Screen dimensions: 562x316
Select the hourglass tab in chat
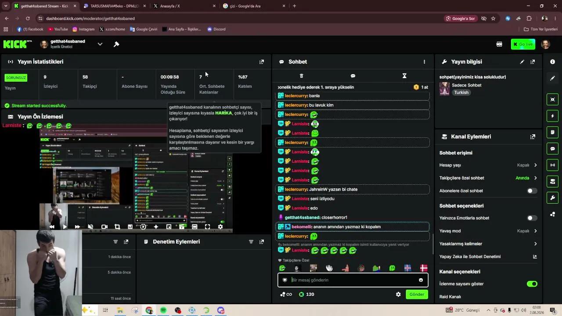(404, 76)
